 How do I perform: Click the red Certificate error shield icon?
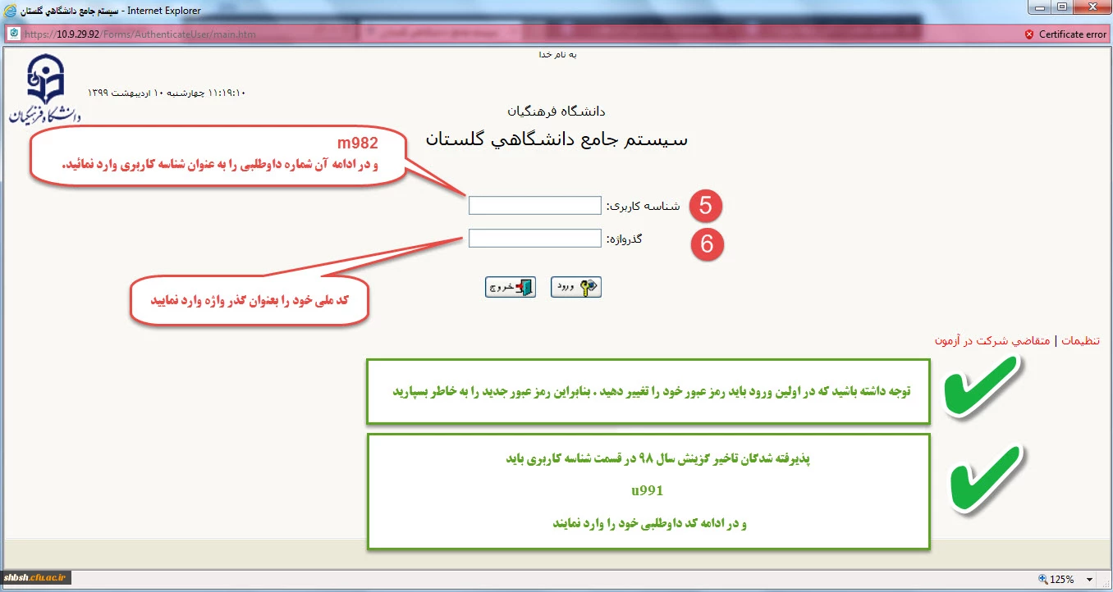point(1029,34)
